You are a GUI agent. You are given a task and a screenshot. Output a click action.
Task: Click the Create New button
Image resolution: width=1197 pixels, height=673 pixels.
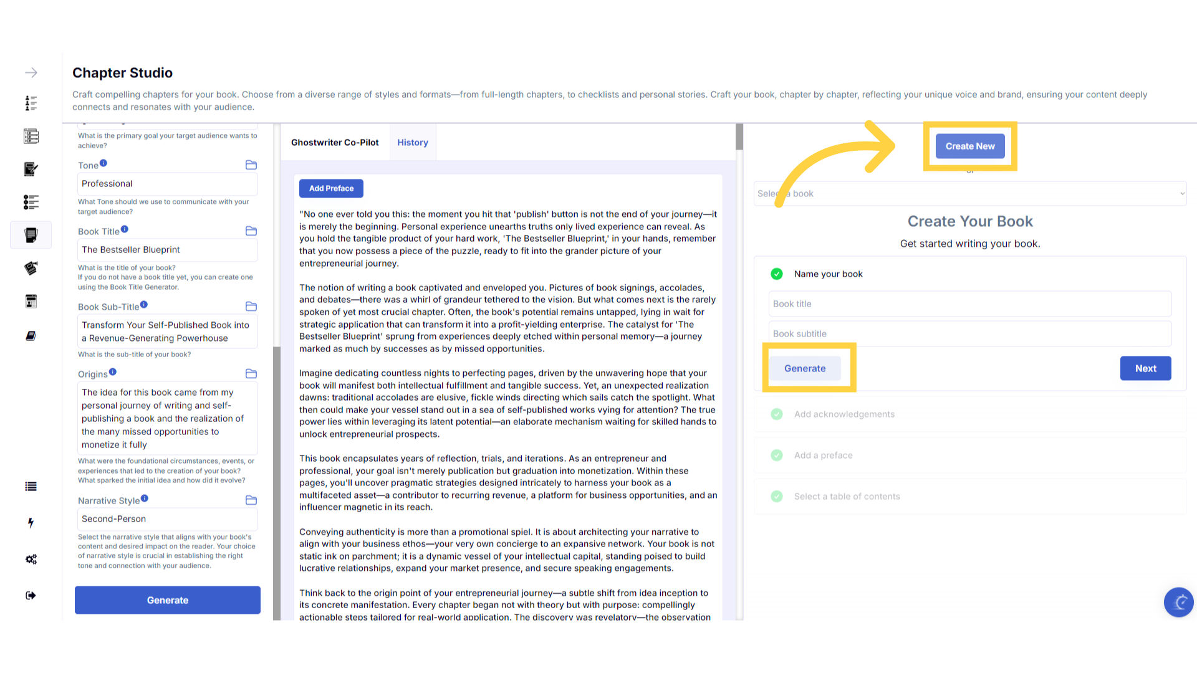click(970, 146)
